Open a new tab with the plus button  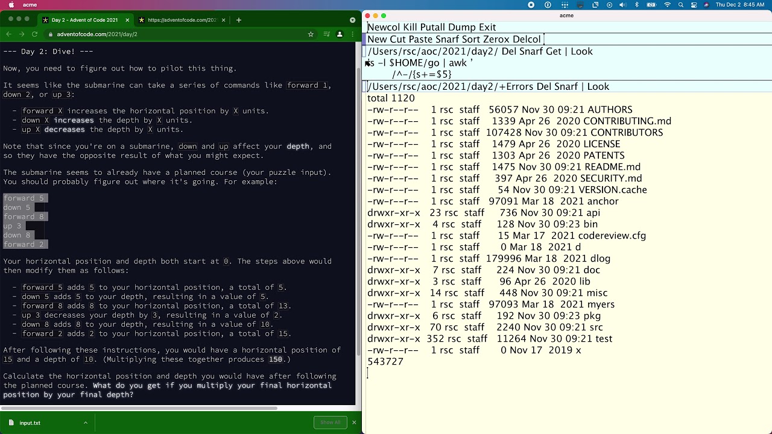point(239,20)
